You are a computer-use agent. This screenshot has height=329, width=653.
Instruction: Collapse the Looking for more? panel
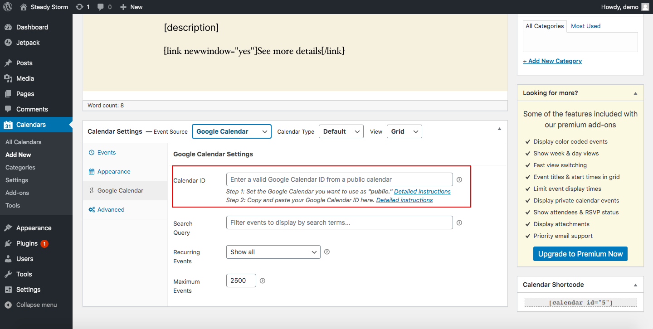coord(635,93)
